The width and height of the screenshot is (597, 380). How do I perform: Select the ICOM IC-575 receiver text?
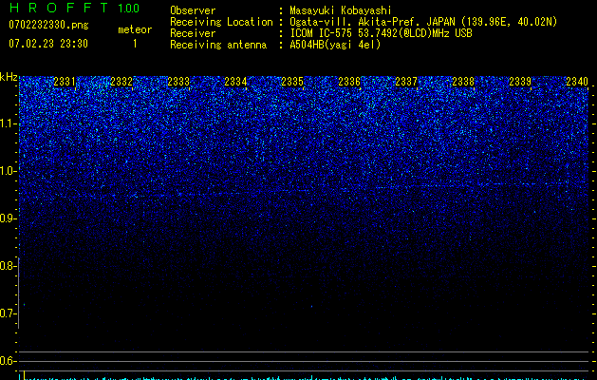381,33
